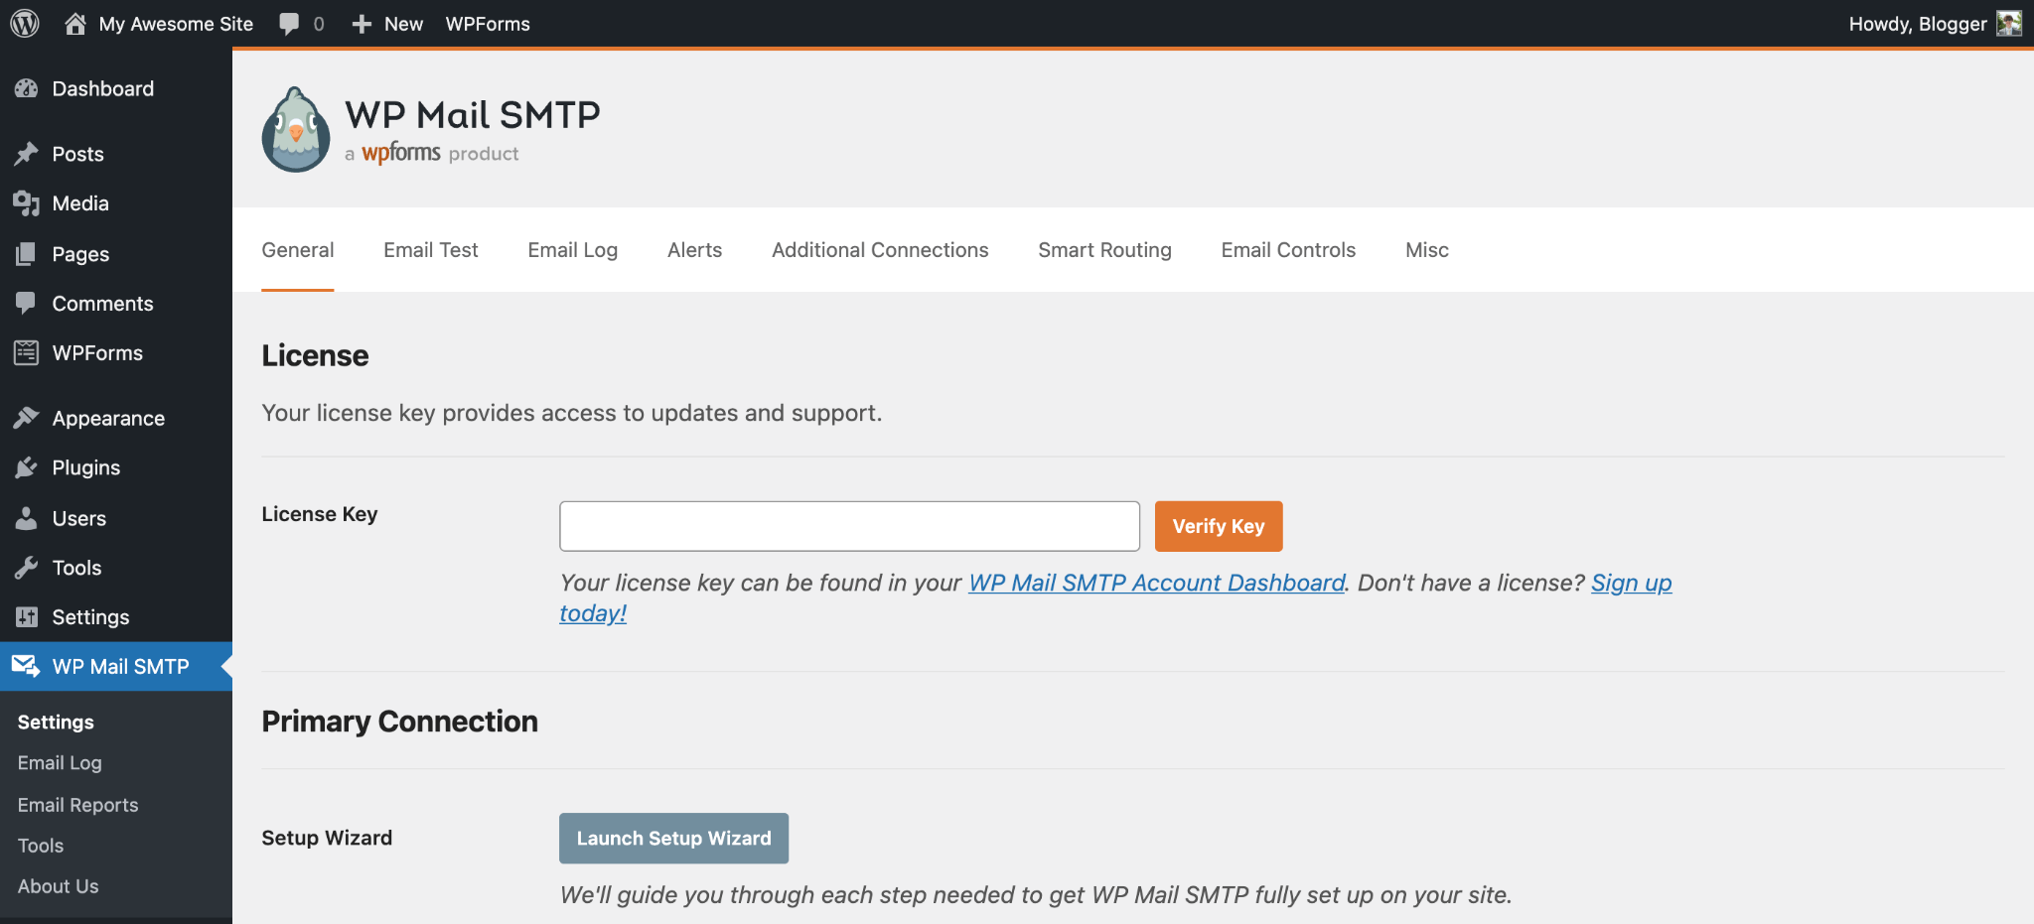Open WPForms in the top admin bar

[488, 24]
